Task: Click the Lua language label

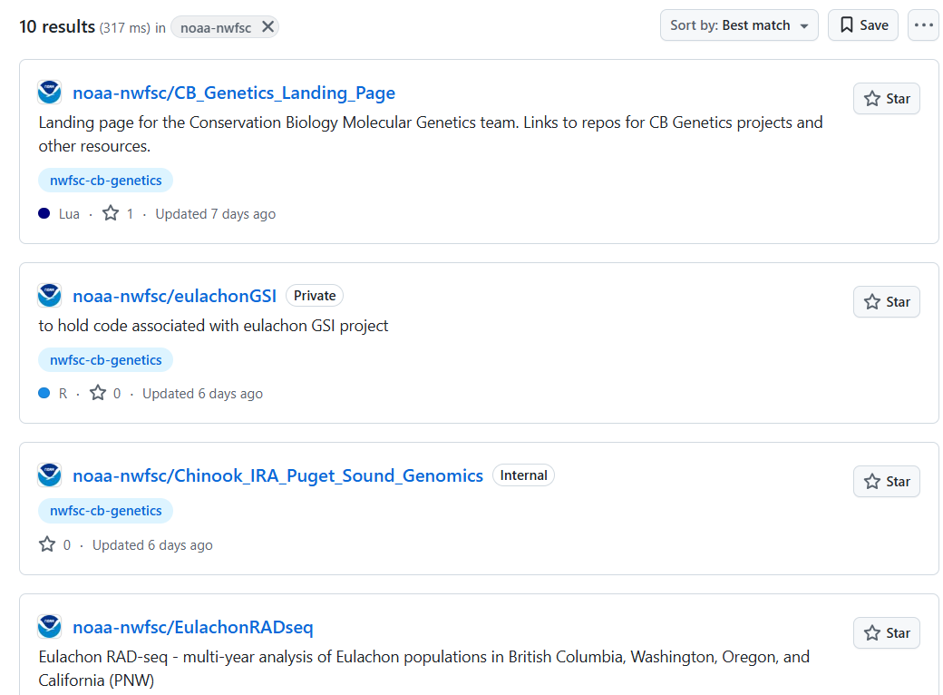Action: point(69,214)
